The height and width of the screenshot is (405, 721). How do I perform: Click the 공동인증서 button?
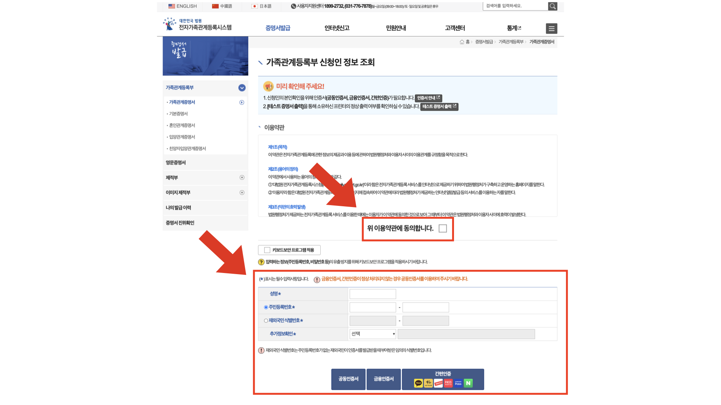(x=348, y=379)
